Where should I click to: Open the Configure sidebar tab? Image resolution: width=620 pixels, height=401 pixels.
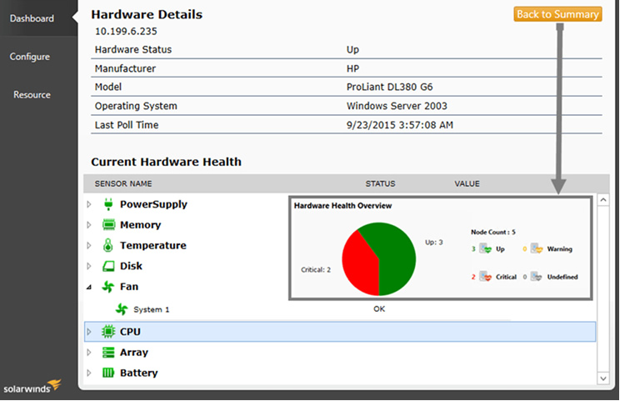(30, 57)
